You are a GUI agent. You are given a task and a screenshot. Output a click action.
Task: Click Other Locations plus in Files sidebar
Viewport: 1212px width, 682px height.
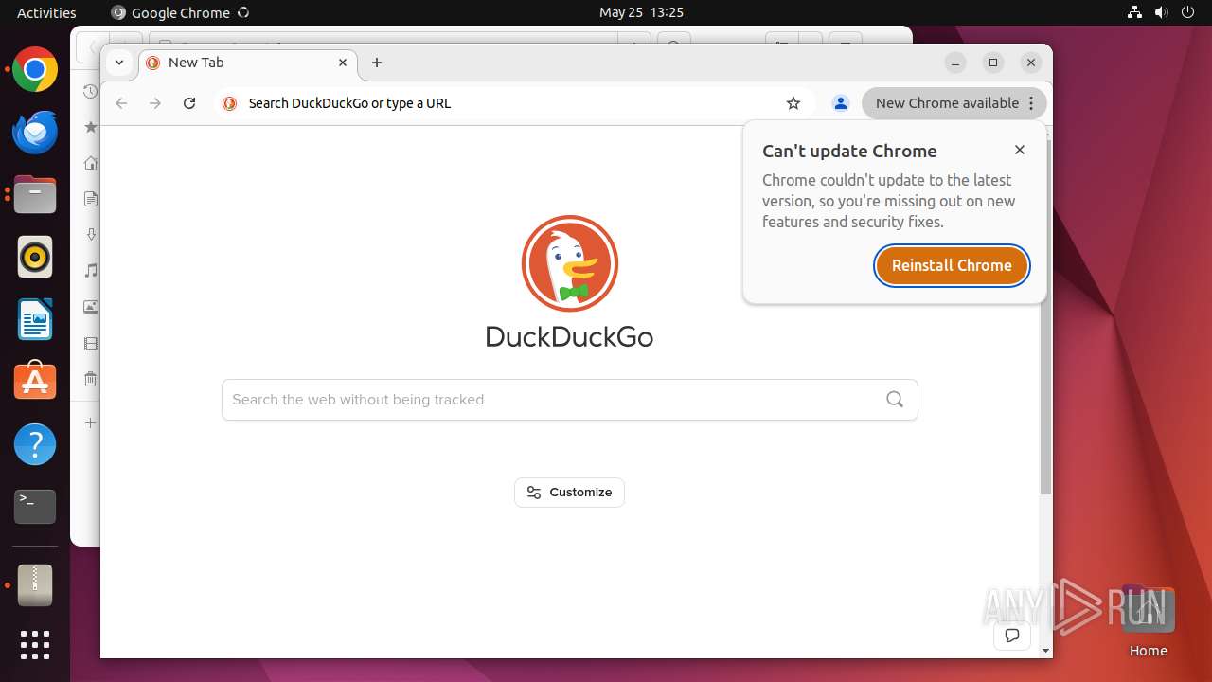click(91, 422)
